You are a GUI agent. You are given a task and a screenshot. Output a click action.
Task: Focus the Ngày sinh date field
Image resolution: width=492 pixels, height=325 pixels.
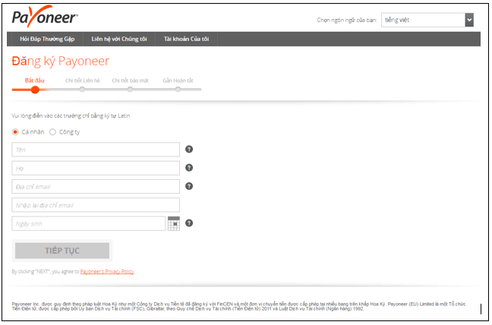pyautogui.click(x=89, y=224)
